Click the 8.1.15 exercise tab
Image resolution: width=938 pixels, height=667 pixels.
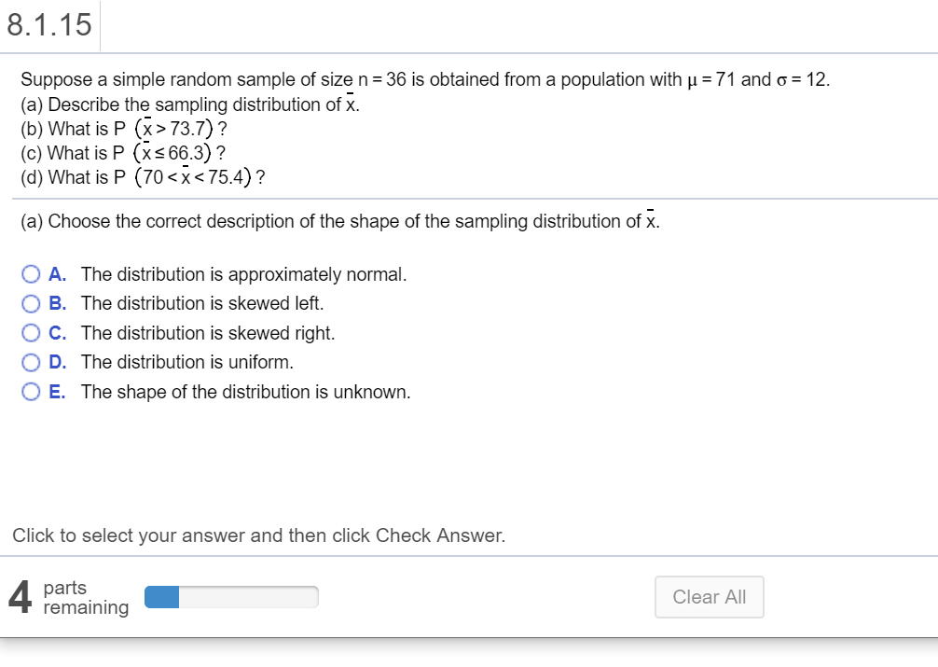pyautogui.click(x=48, y=25)
